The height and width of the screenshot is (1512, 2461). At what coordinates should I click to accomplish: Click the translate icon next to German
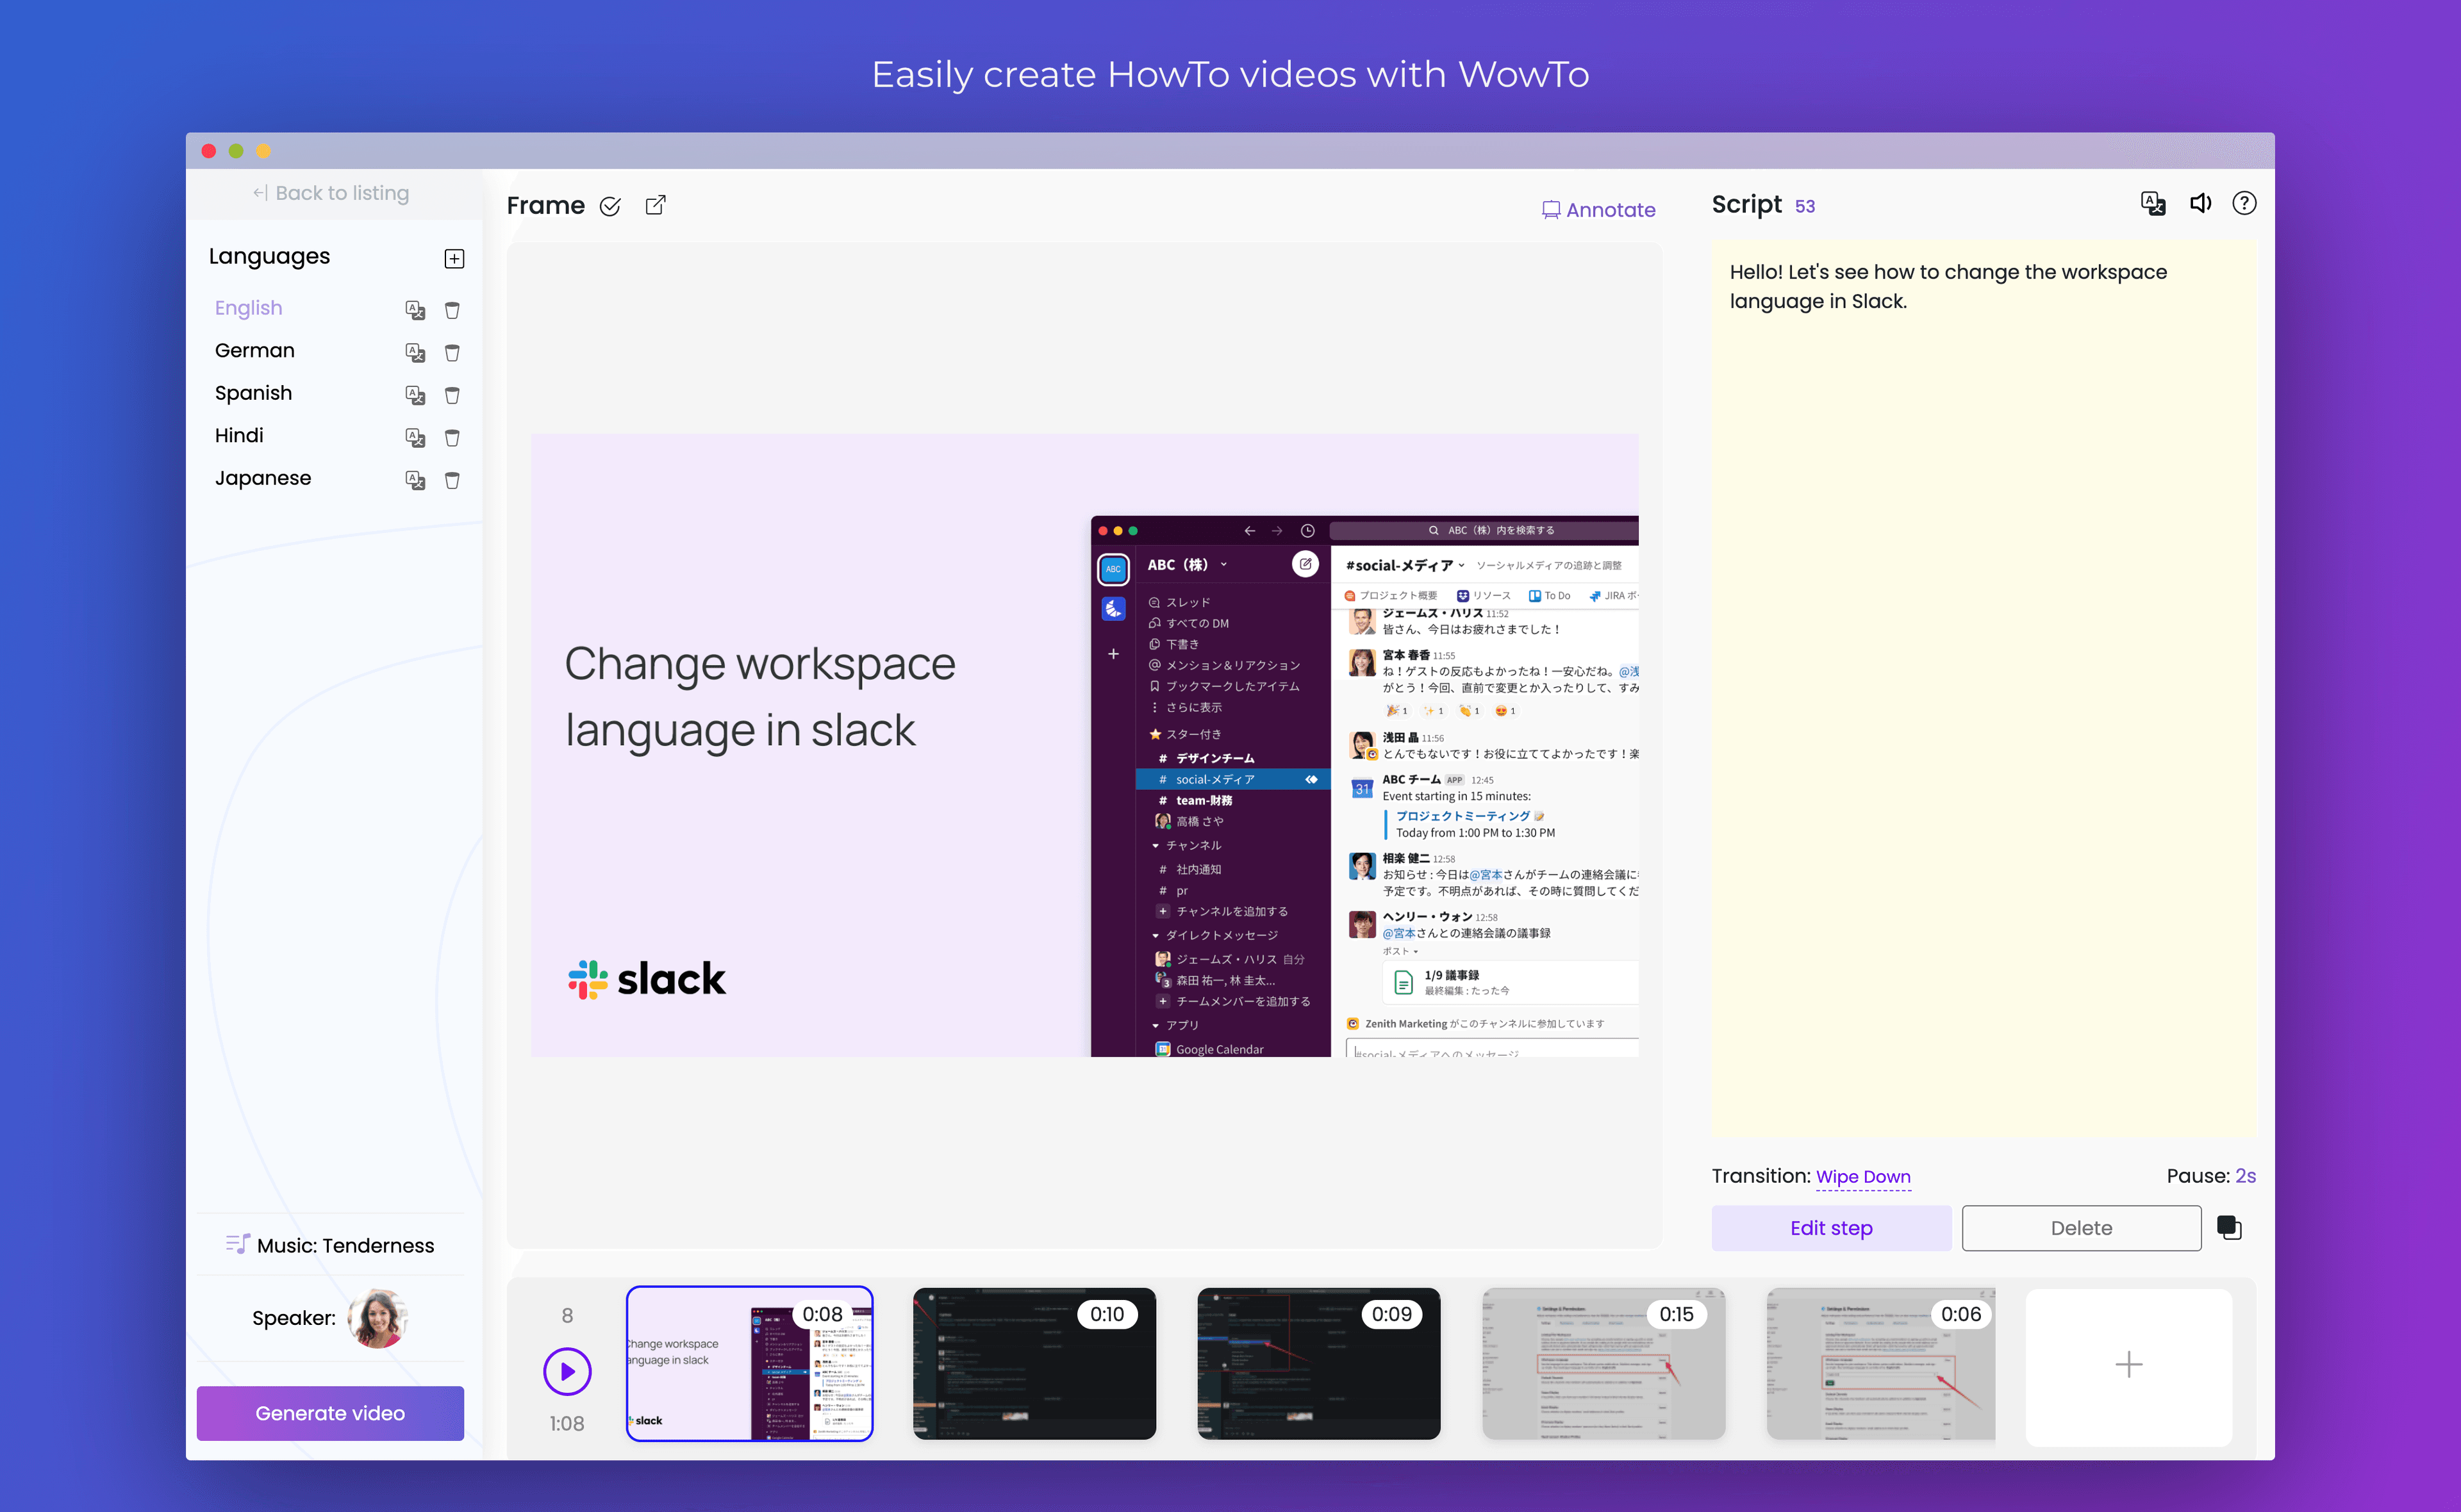pyautogui.click(x=415, y=352)
